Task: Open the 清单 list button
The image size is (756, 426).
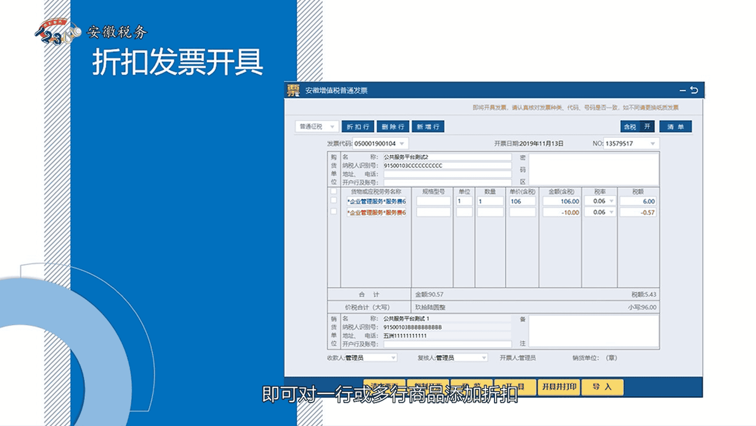Action: click(675, 127)
